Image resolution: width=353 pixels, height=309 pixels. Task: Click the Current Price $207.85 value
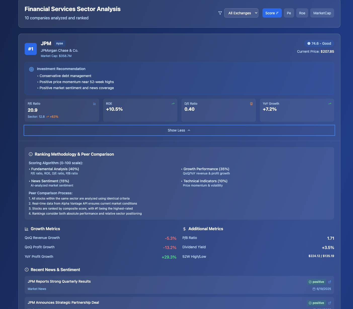coord(327,51)
